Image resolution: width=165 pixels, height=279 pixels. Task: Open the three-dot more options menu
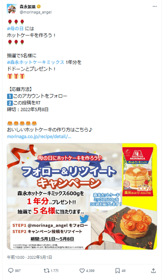[x=155, y=7]
